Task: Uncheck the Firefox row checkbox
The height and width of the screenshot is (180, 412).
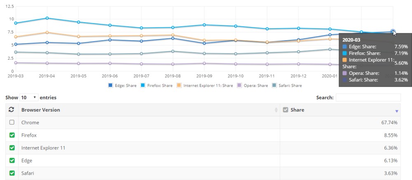Action: click(12, 135)
